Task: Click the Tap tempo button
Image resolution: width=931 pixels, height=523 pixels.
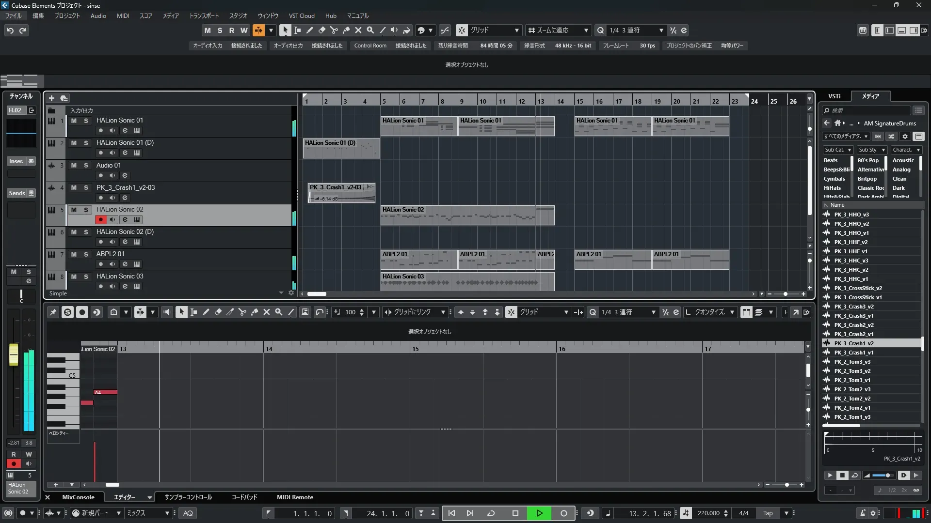Action: (768, 513)
